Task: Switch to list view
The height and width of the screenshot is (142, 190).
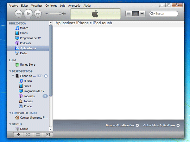Action: [x=129, y=14]
